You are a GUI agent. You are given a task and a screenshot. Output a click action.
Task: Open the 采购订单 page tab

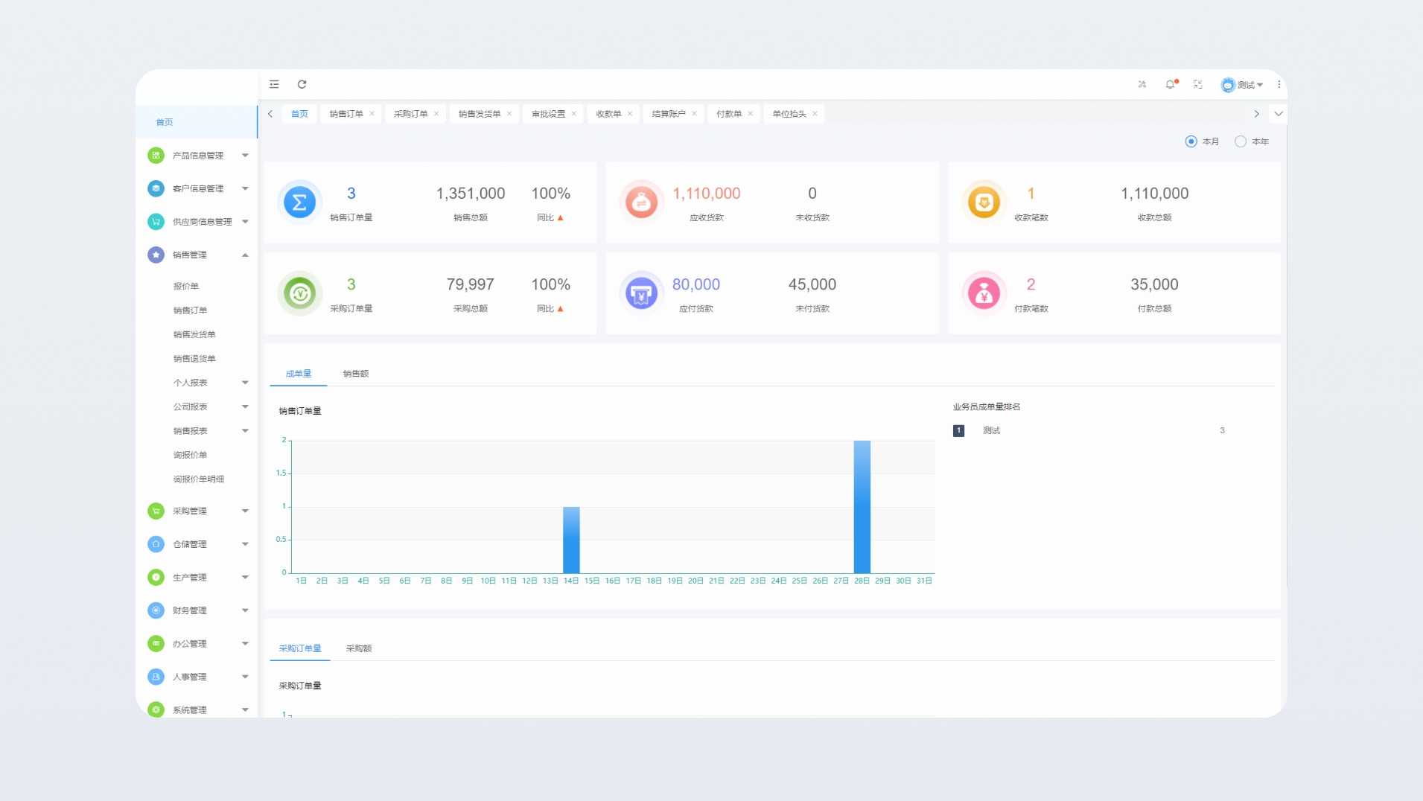410,114
